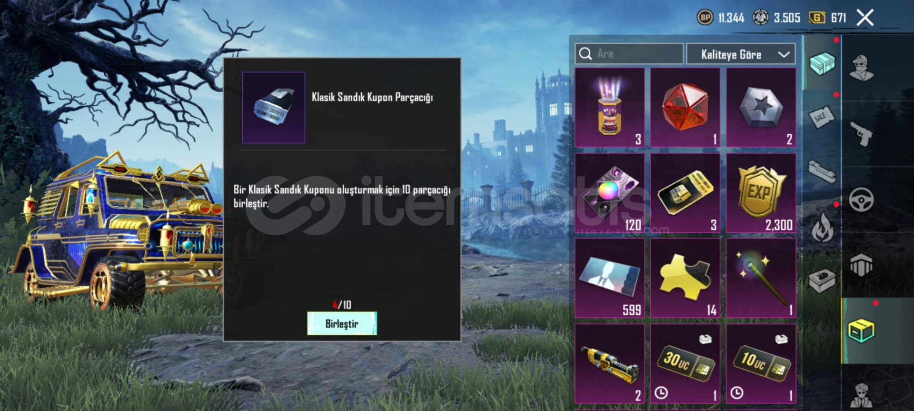Click the Birleştir button
The width and height of the screenshot is (914, 411).
342,323
